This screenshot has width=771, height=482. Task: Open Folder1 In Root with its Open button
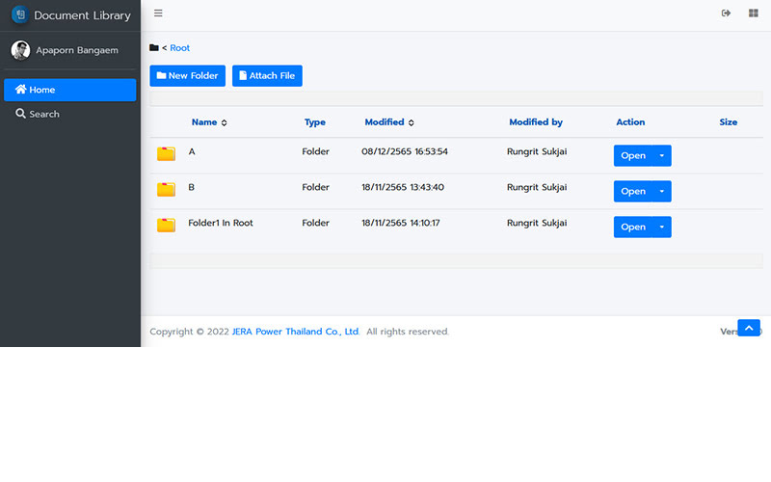tap(633, 227)
